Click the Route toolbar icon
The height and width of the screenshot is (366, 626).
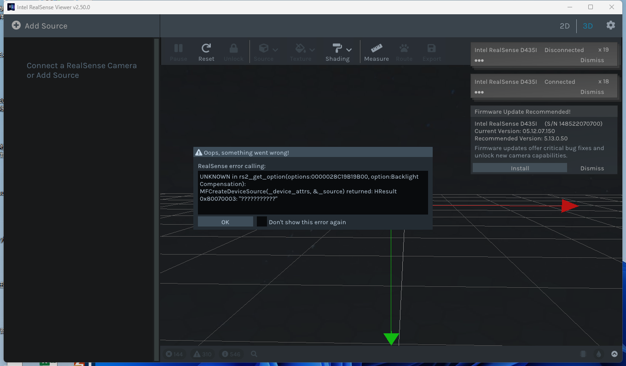(x=404, y=52)
